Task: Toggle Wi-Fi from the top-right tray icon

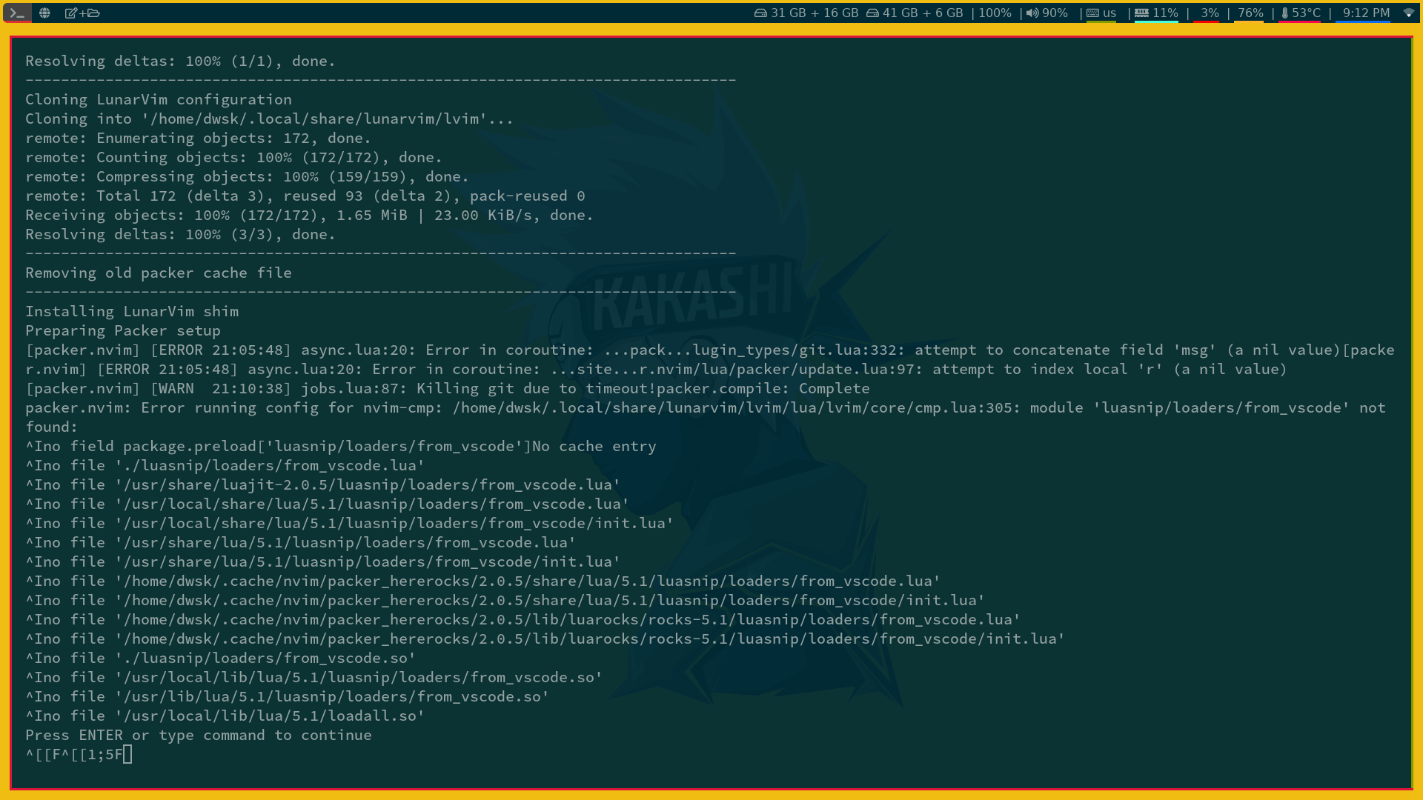Action: [1410, 13]
